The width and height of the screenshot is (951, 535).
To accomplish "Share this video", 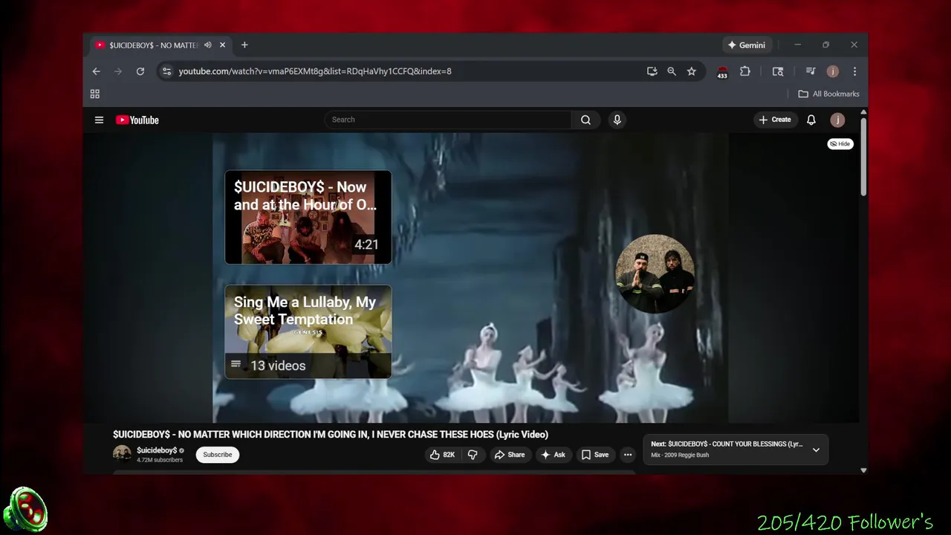I will [x=510, y=455].
